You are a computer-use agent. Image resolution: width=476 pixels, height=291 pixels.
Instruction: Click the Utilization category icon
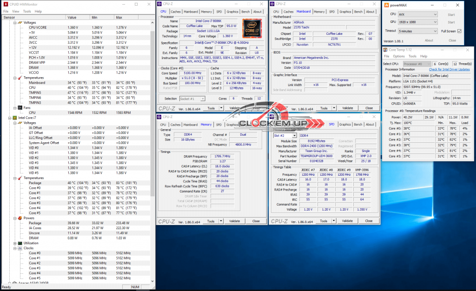[20, 243]
